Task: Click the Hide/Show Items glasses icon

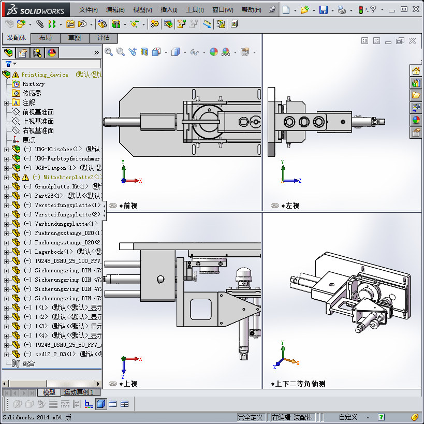Action: [x=195, y=52]
